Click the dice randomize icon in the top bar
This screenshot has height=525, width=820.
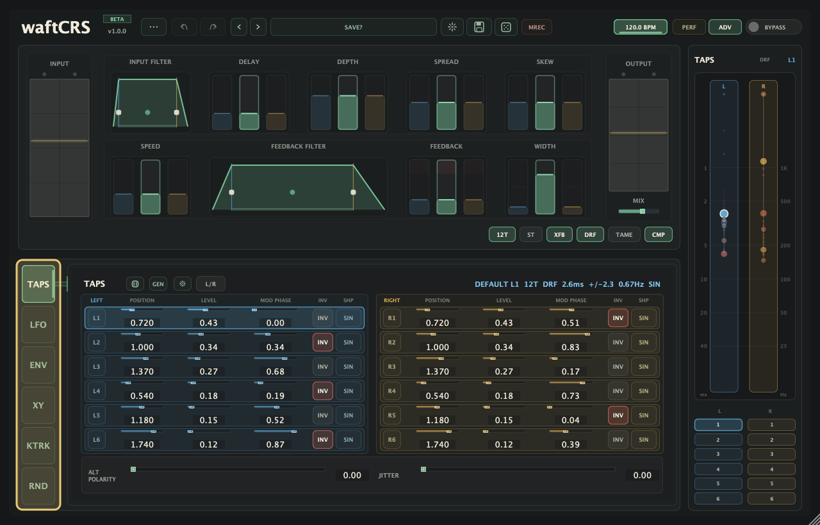(505, 27)
